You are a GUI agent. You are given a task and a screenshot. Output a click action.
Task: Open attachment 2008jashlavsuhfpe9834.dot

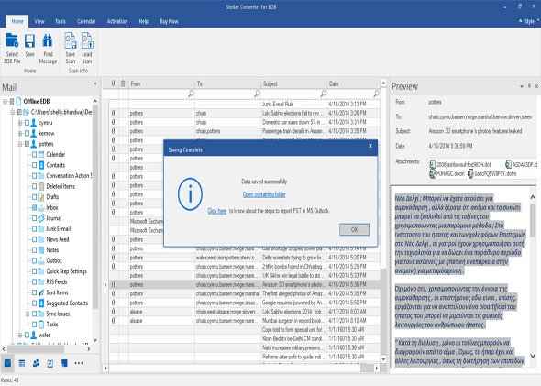(x=460, y=164)
